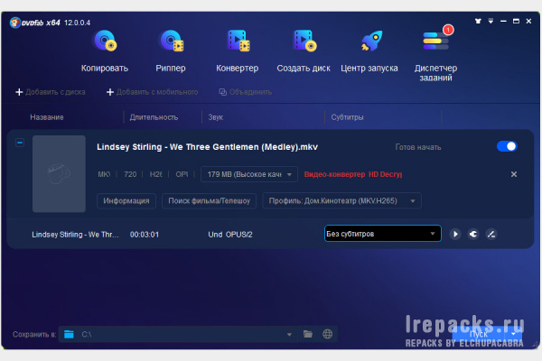This screenshot has height=361, width=542.
Task: Click the DVDFab logo icon
Action: [x=14, y=23]
